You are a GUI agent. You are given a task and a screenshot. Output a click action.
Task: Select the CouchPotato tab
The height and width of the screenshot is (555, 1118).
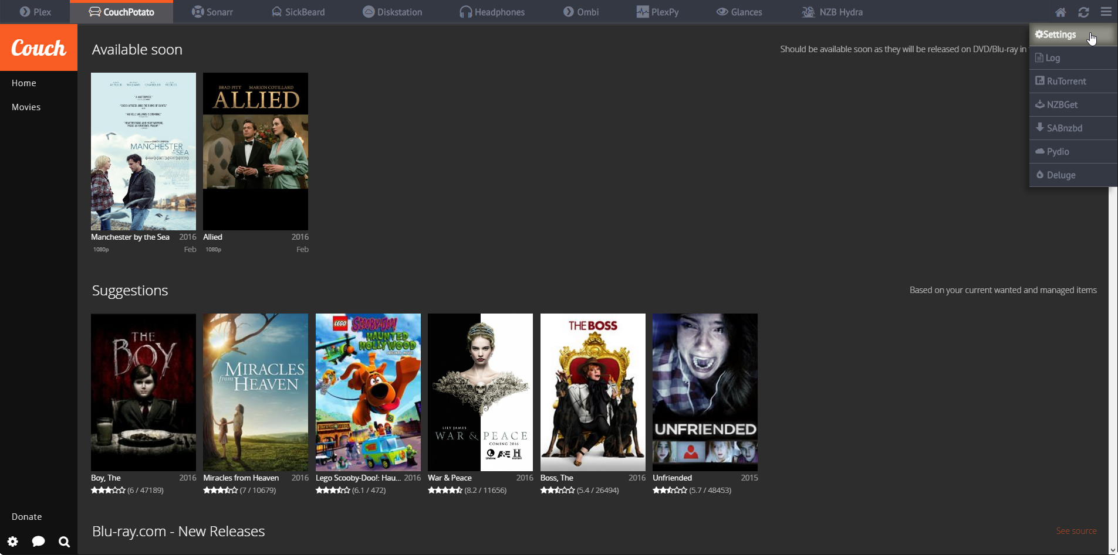click(121, 12)
